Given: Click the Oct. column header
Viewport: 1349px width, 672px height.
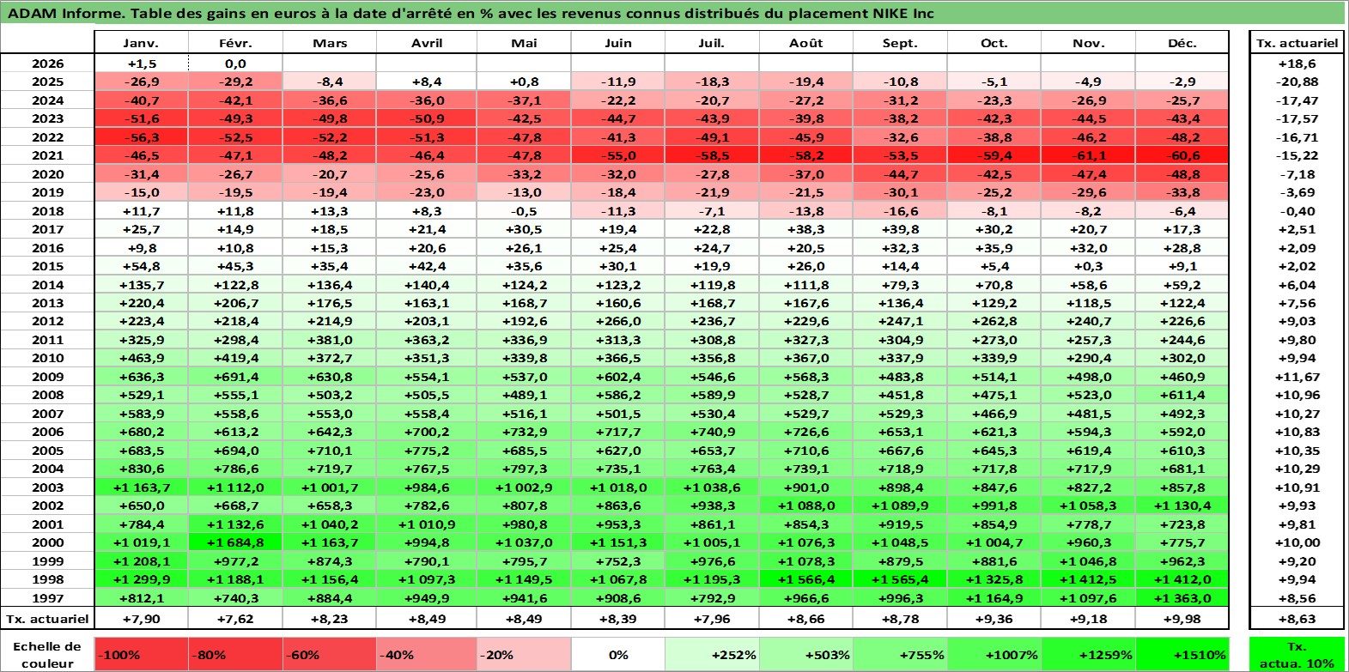Looking at the screenshot, I should 994,43.
